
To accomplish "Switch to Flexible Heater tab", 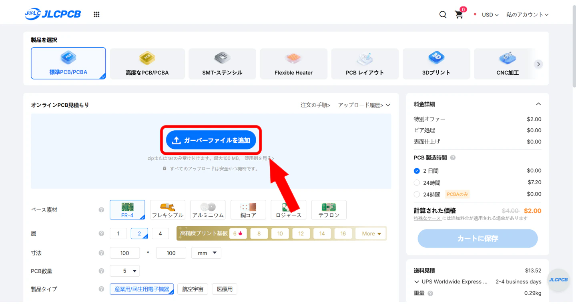I will pos(293,64).
